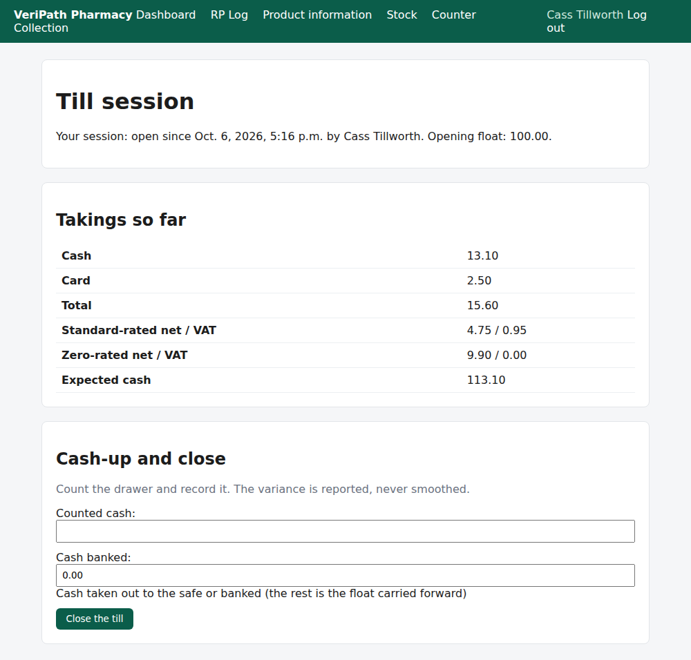The height and width of the screenshot is (660, 691).
Task: Select Standard-rated value 4.75 / 0.95
Action: pos(497,330)
